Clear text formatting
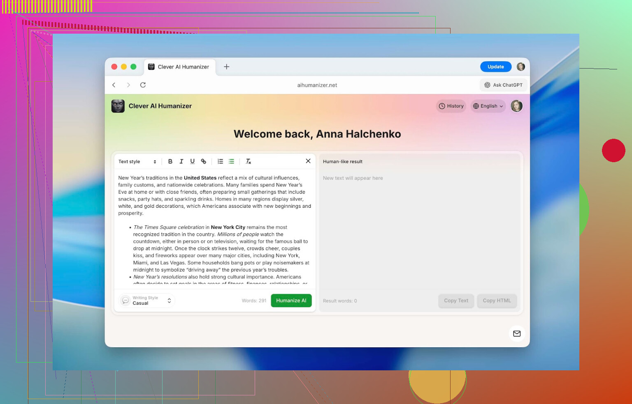632x404 pixels. tap(248, 161)
